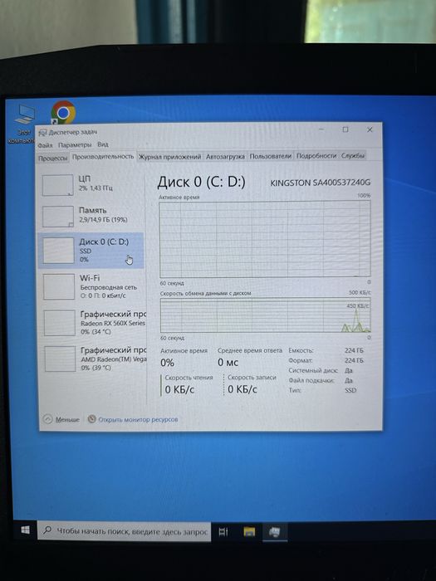Image resolution: width=436 pixels, height=581 pixels.
Task: Open Google Chrome desktop shortcut
Action: point(63,112)
